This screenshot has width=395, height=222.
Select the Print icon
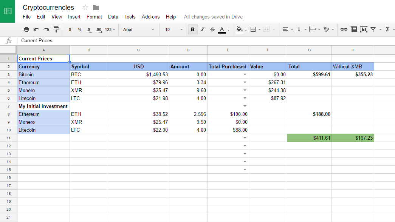[26, 29]
